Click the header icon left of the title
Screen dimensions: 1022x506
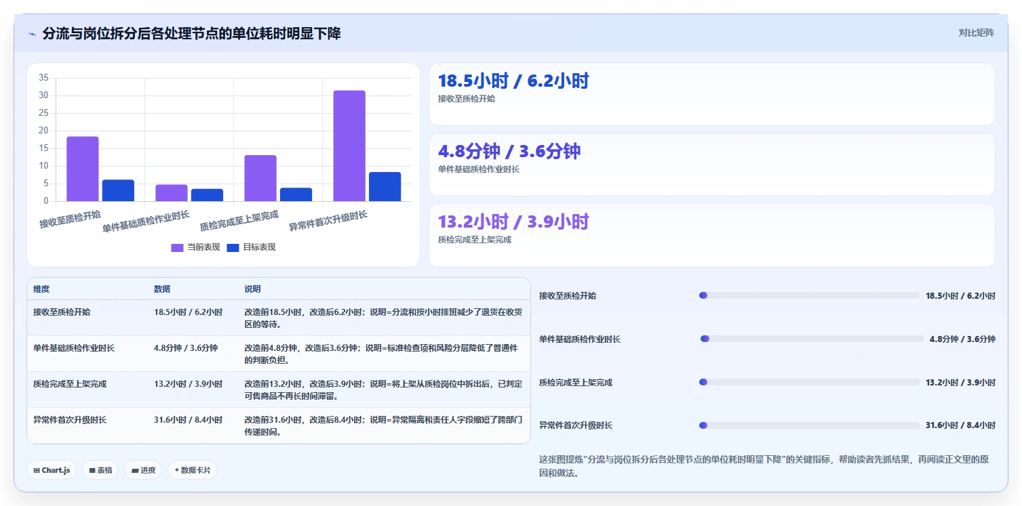32,34
